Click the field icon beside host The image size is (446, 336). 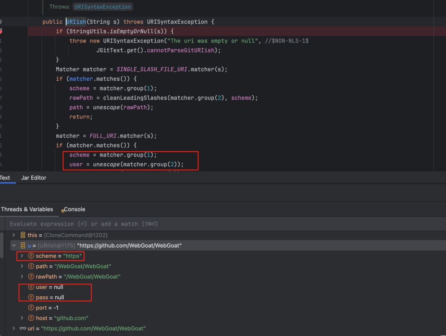coord(31,318)
